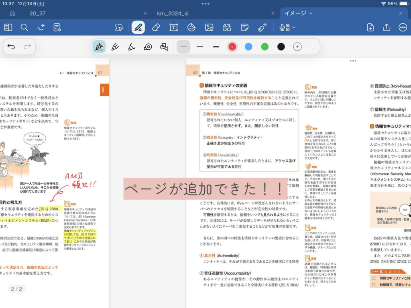Switch to the km_2024_si tab
This screenshot has width=411, height=308.
point(173,13)
